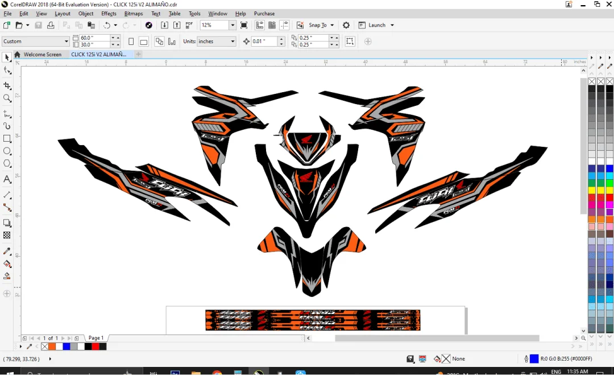Expand the Launch dropdown
The height and width of the screenshot is (384, 614).
pyautogui.click(x=392, y=25)
